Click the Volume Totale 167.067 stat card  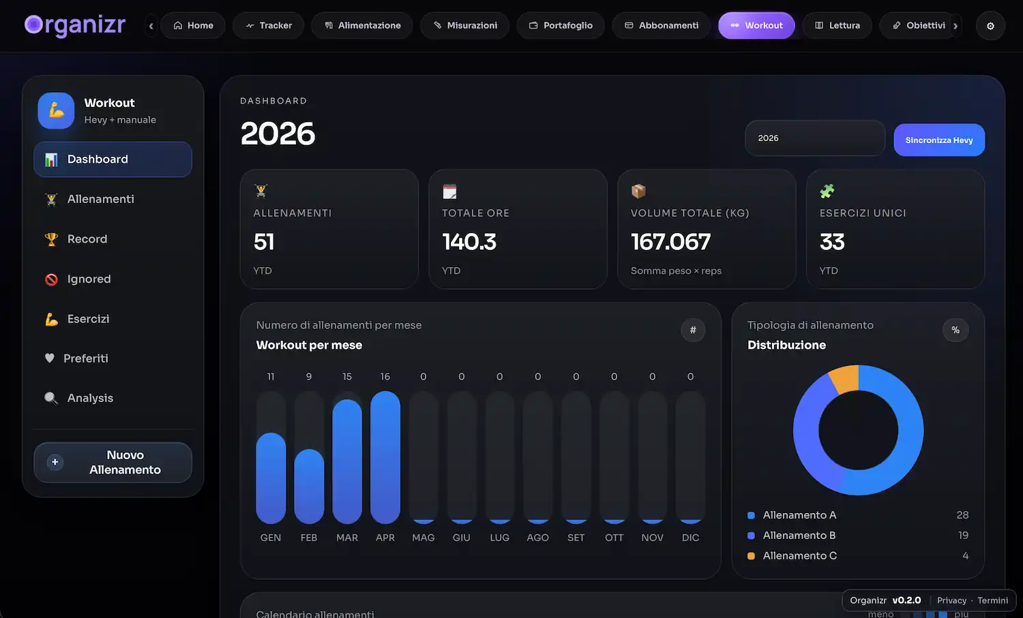(x=707, y=230)
